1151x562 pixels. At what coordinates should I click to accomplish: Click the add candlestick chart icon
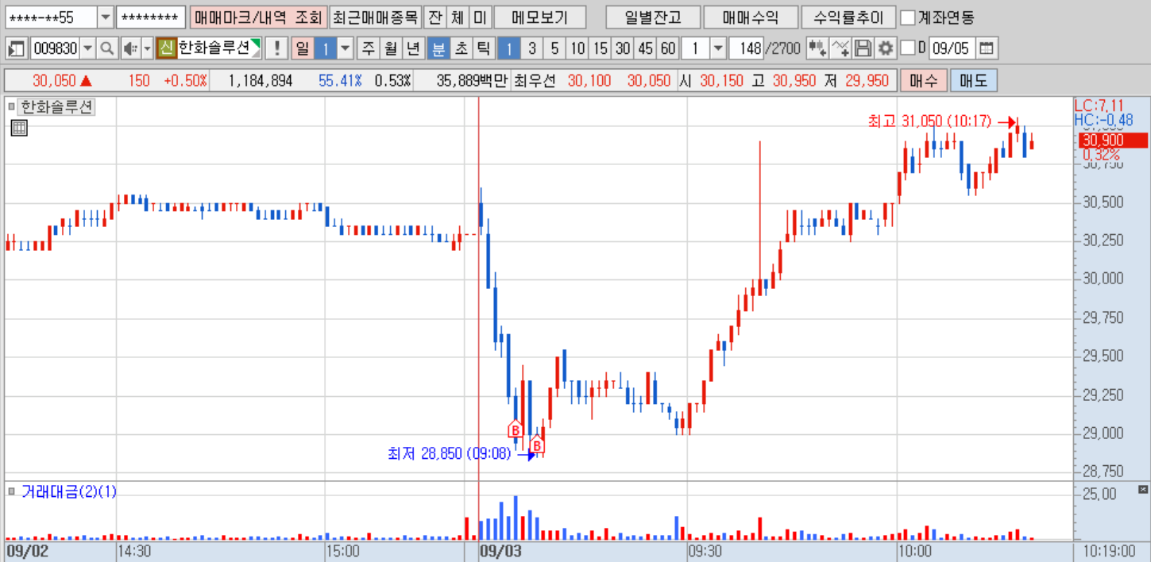click(817, 48)
